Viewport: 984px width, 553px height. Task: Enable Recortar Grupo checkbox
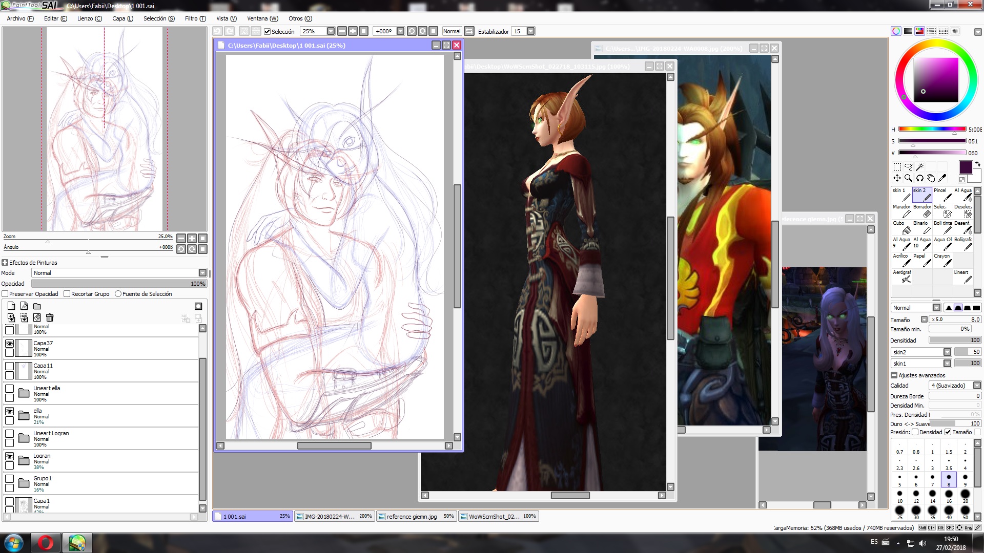coord(67,294)
